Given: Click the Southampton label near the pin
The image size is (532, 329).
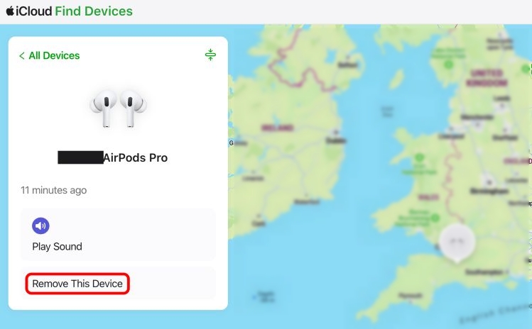Looking at the screenshot, I should click(x=484, y=272).
